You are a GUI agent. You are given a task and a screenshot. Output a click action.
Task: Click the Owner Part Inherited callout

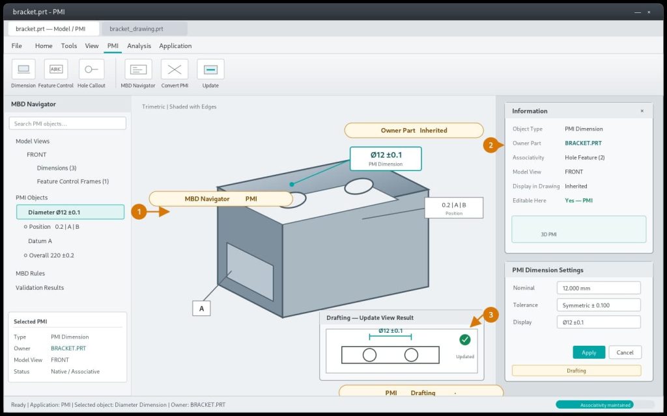[x=414, y=130]
